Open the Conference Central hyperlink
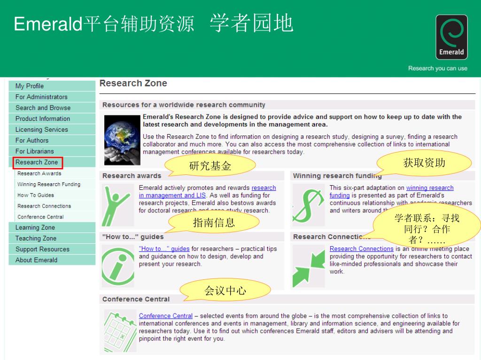This screenshot has width=481, height=360. click(x=166, y=315)
